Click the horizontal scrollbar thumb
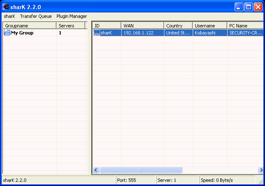Image resolution: width=265 pixels, height=186 pixels. pyautogui.click(x=140, y=170)
